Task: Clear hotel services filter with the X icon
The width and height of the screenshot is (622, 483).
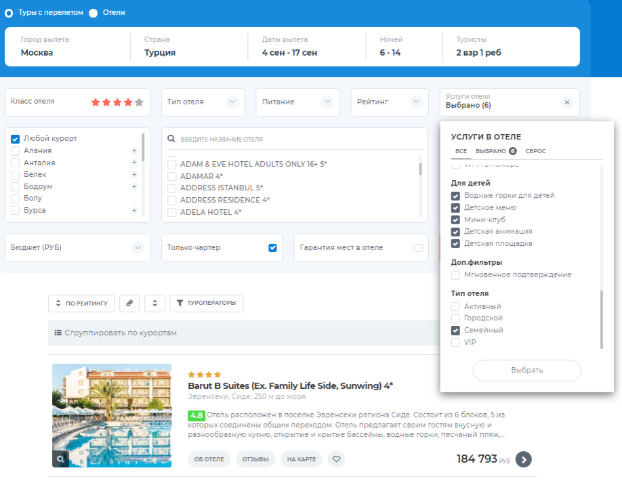Action: click(x=567, y=102)
